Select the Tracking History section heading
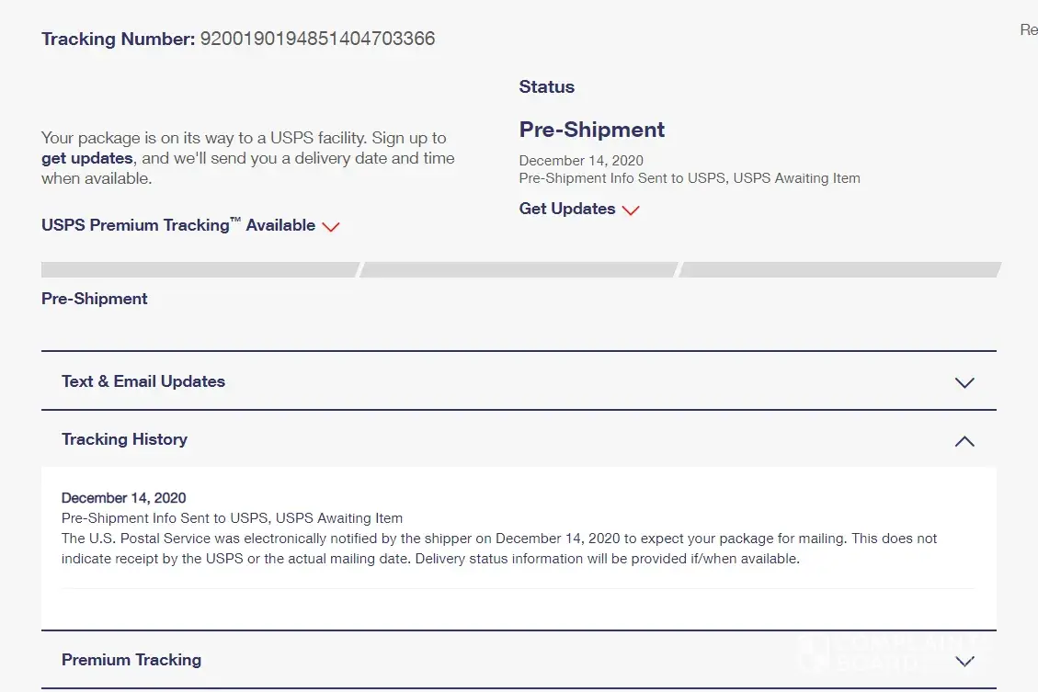Screen dimensions: 1038x692 click(x=124, y=439)
